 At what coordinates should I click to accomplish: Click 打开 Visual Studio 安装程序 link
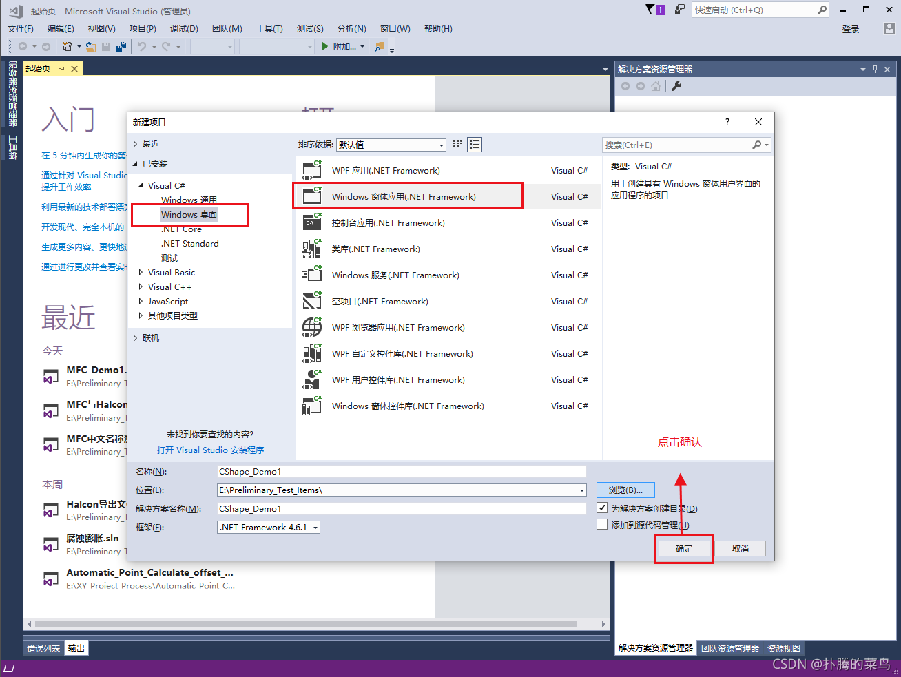coord(210,450)
